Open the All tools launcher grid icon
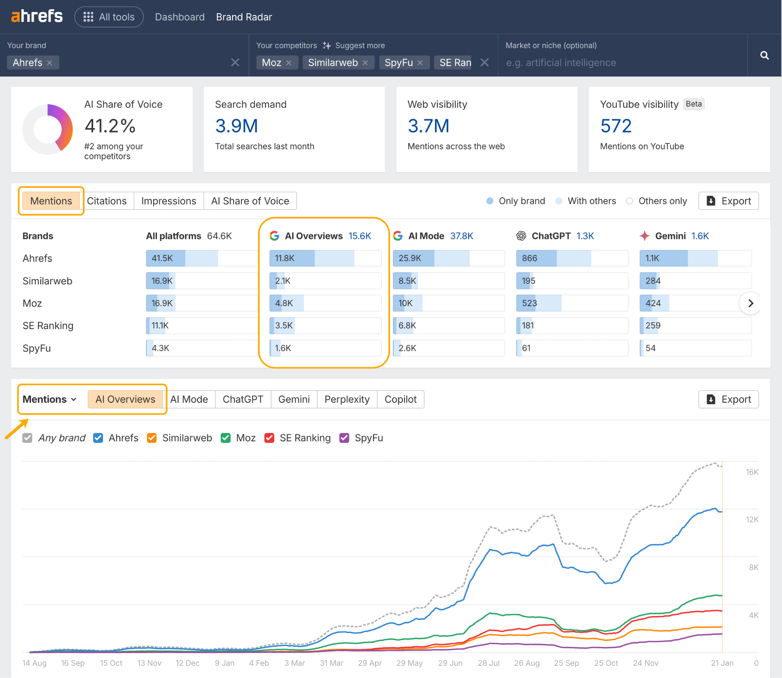 click(x=88, y=17)
